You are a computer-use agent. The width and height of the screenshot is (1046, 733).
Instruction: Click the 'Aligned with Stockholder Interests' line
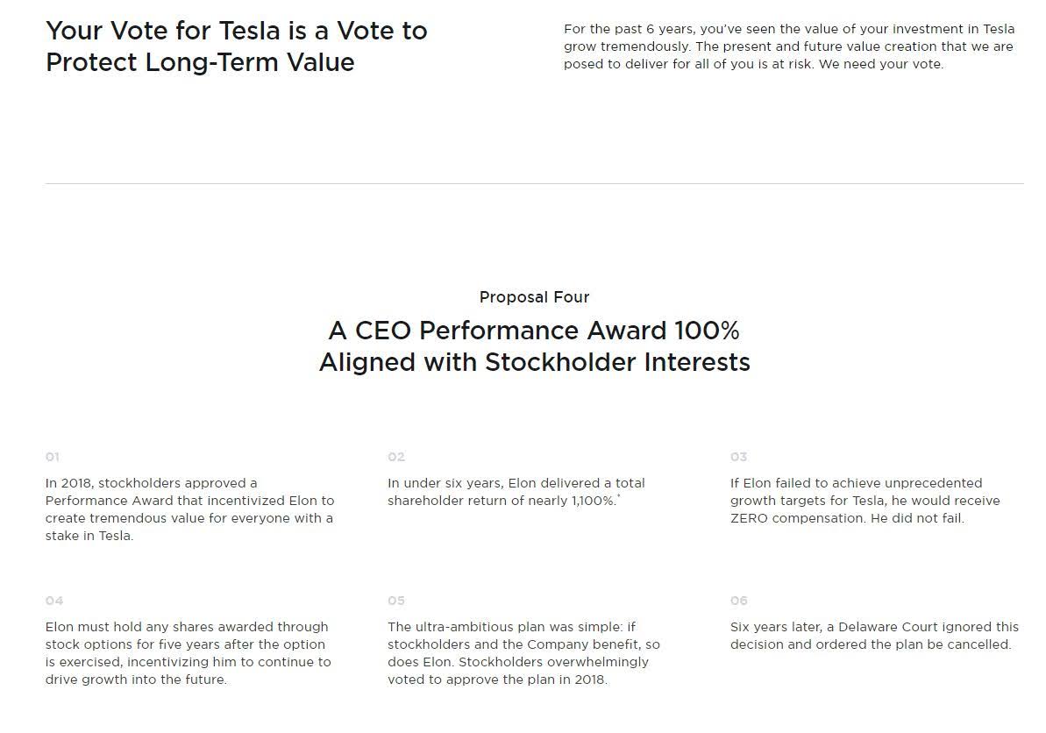pyautogui.click(x=534, y=362)
